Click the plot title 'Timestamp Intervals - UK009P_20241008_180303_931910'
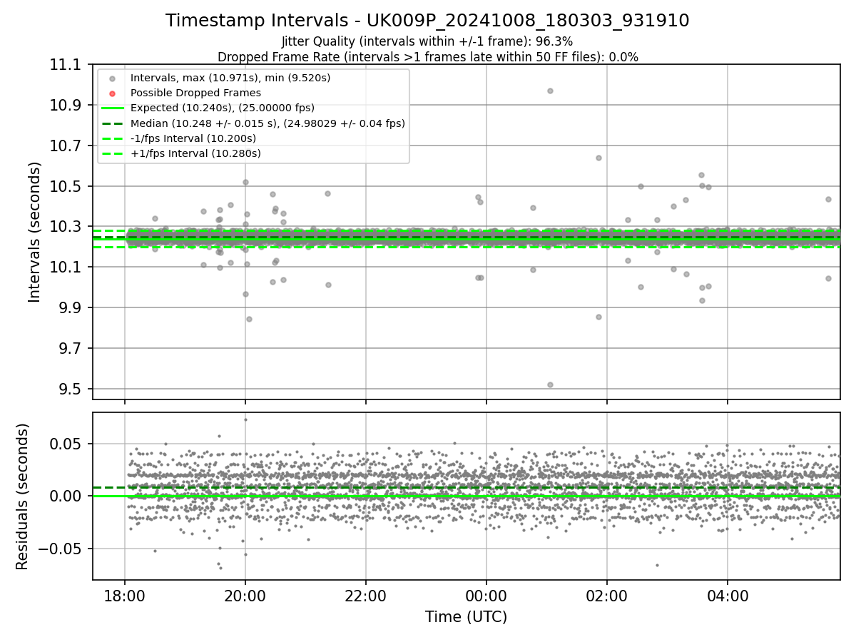The image size is (856, 642). tap(427, 21)
